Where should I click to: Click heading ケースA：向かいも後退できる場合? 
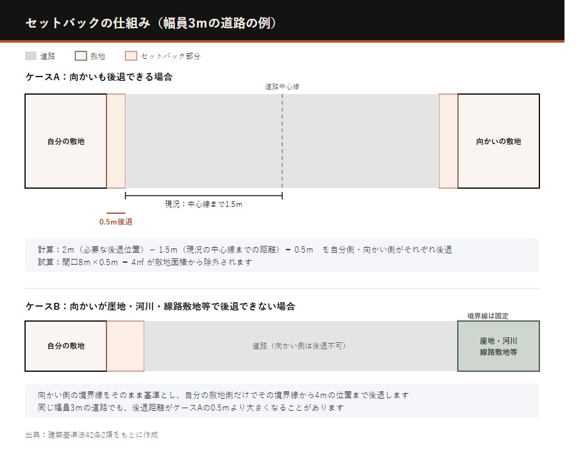99,77
